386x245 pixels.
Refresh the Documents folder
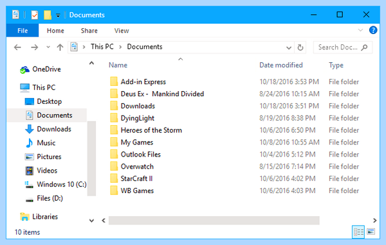coord(300,47)
